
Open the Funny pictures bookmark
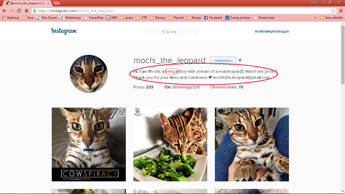pos(238,18)
